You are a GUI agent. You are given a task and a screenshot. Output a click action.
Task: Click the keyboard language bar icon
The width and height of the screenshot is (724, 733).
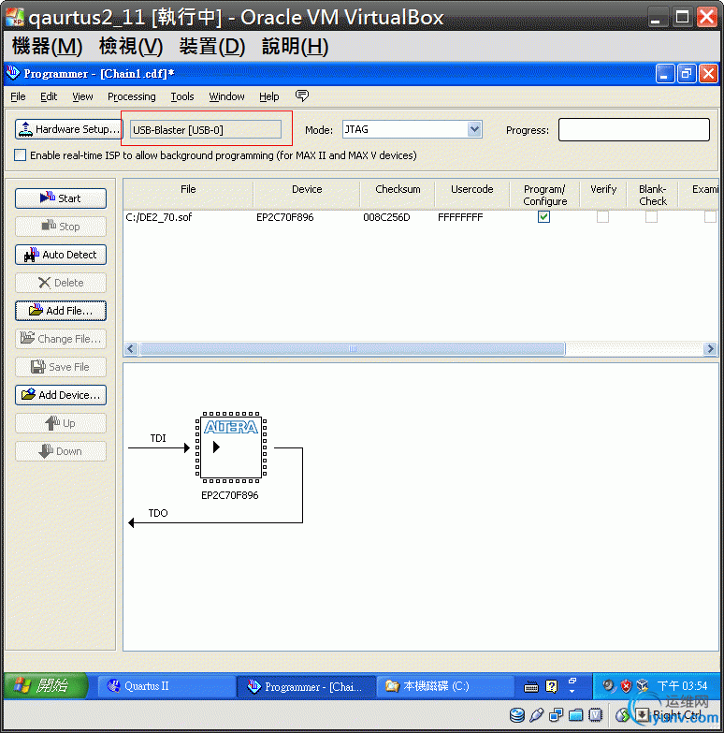[x=530, y=687]
